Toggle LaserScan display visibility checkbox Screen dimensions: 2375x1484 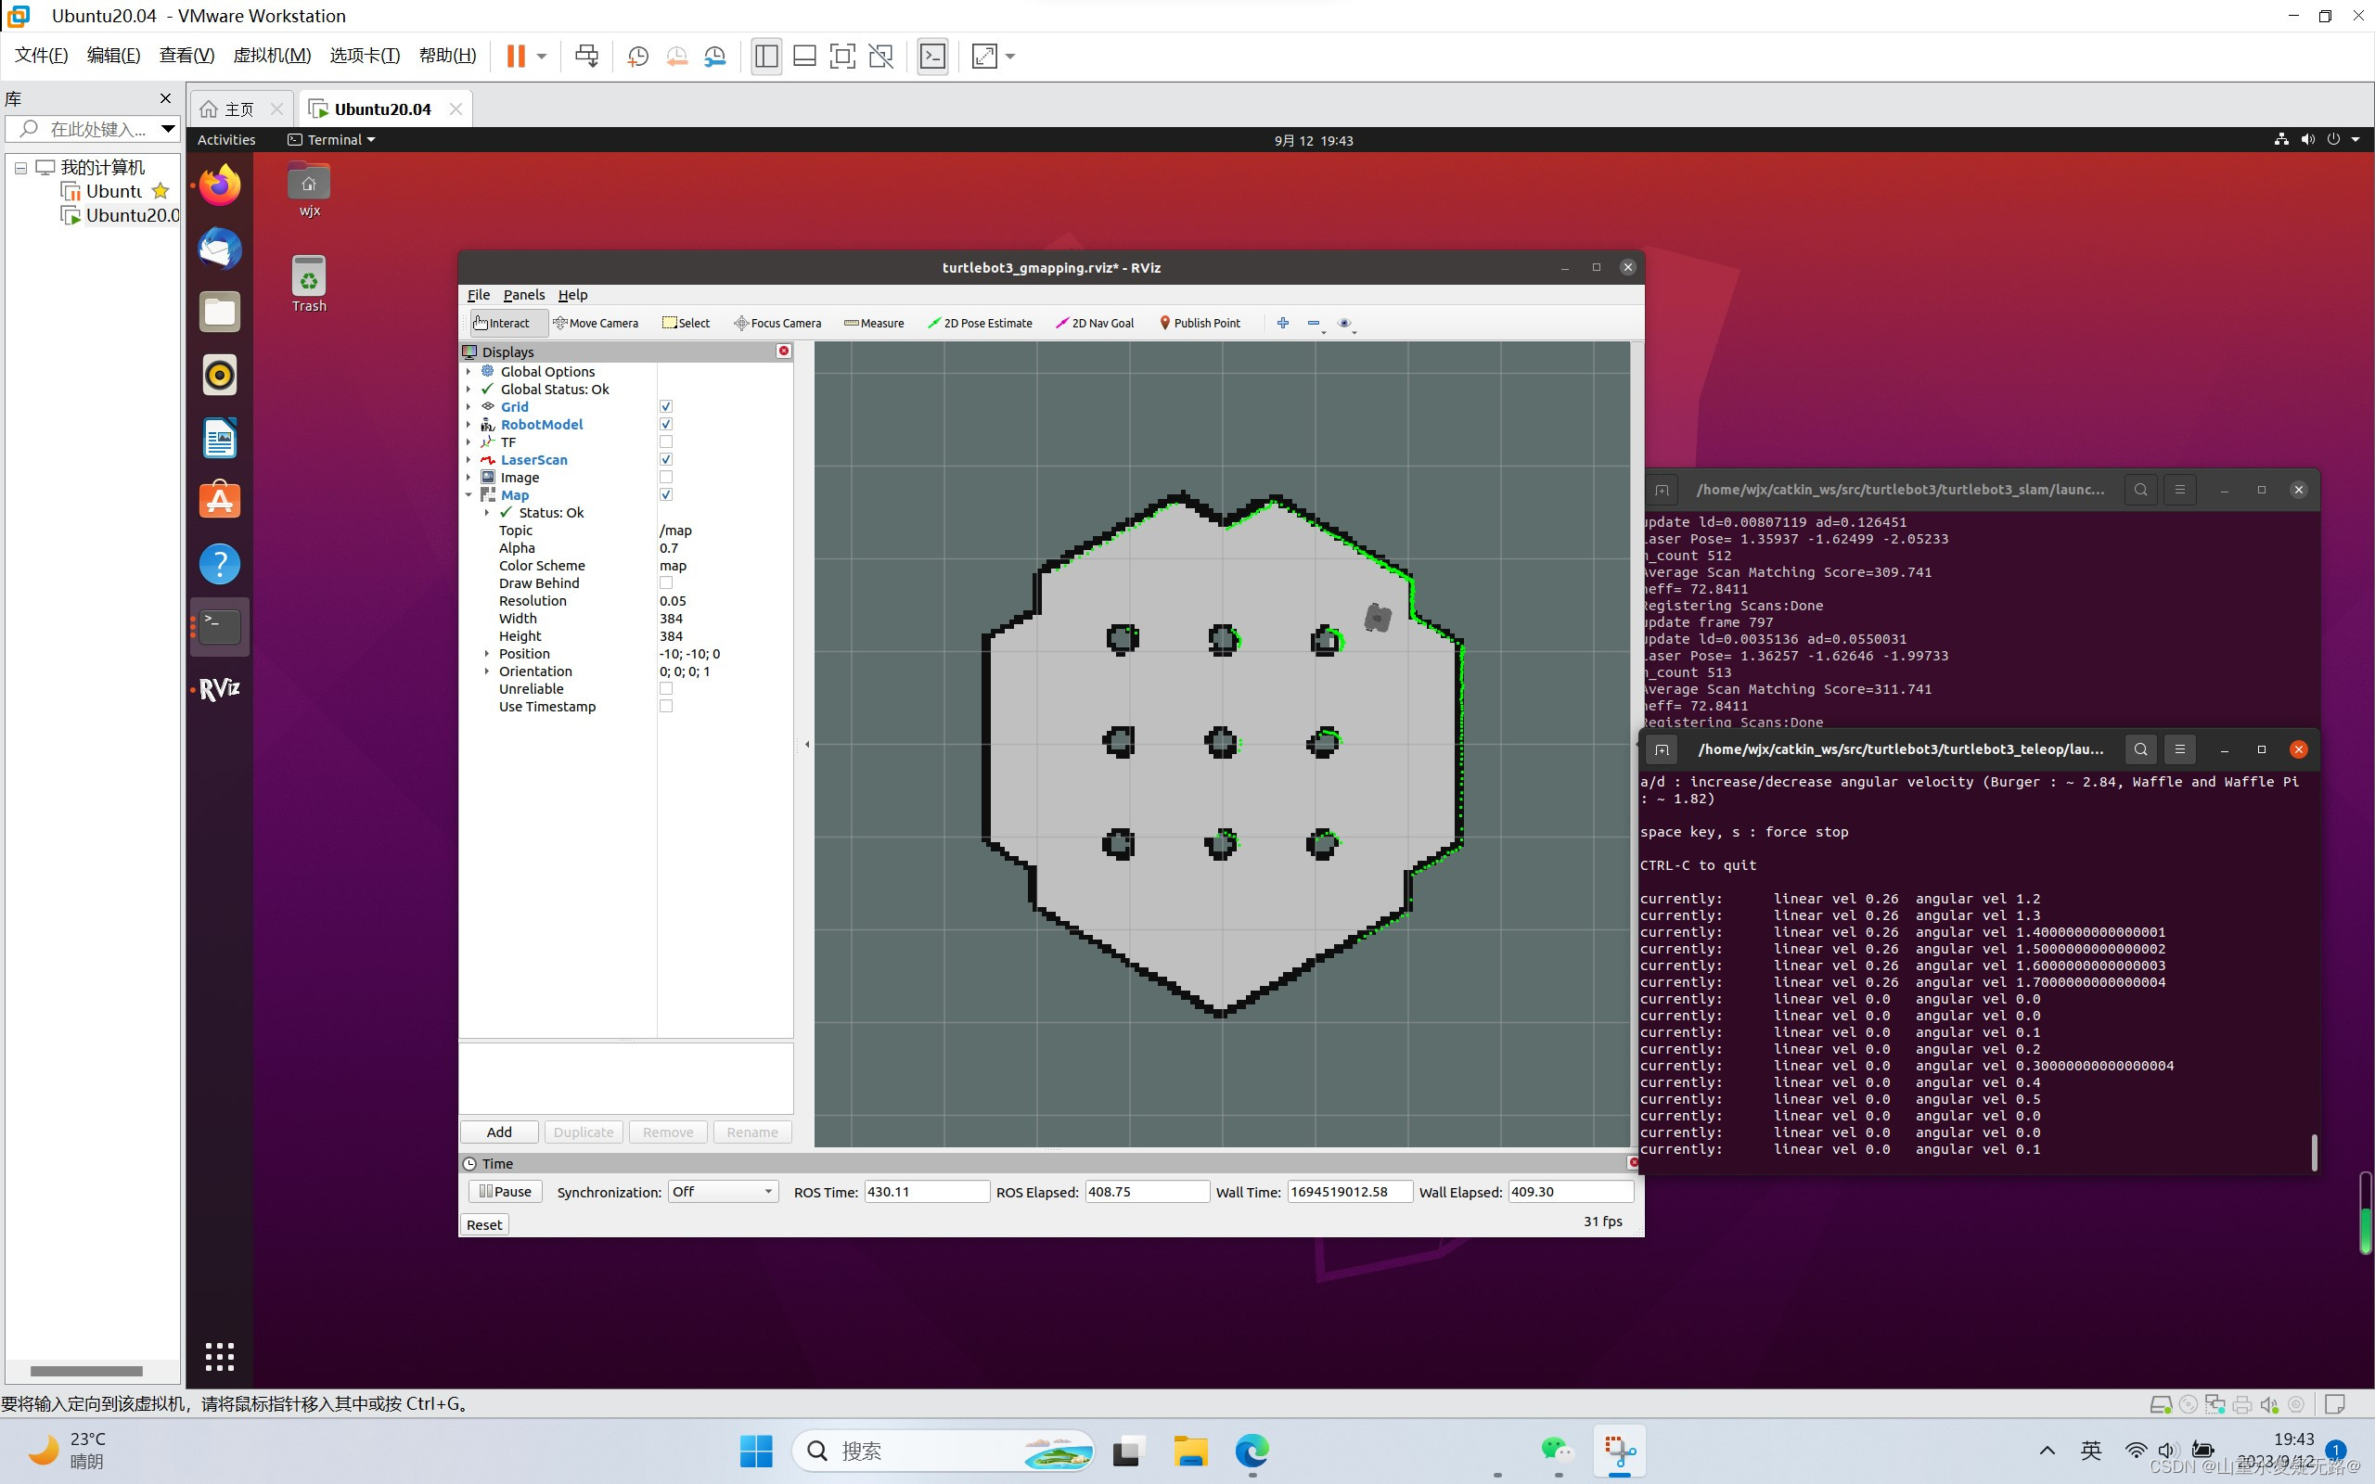[665, 458]
